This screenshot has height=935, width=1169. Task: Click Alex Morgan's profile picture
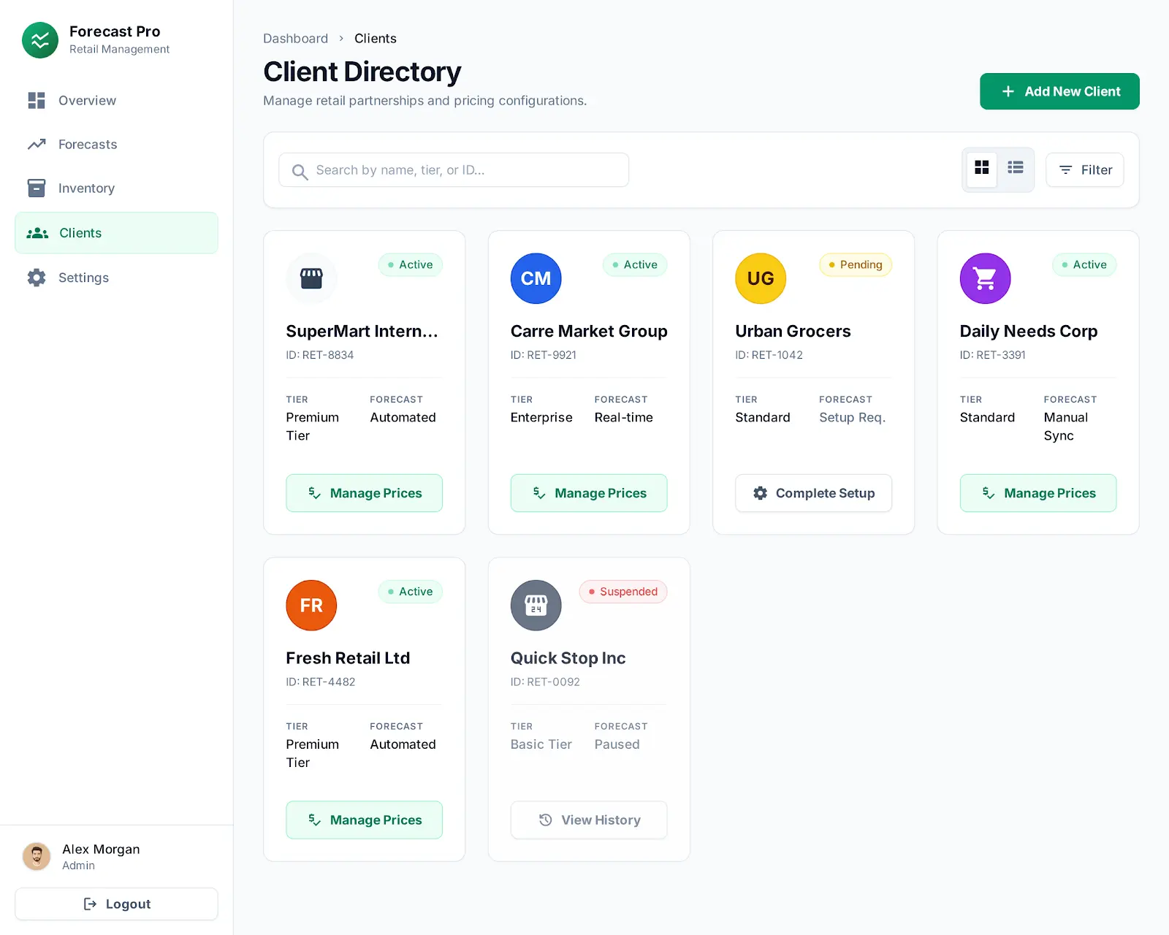click(37, 856)
